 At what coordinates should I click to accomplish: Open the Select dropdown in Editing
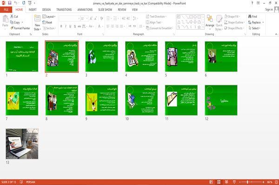(x=254, y=28)
